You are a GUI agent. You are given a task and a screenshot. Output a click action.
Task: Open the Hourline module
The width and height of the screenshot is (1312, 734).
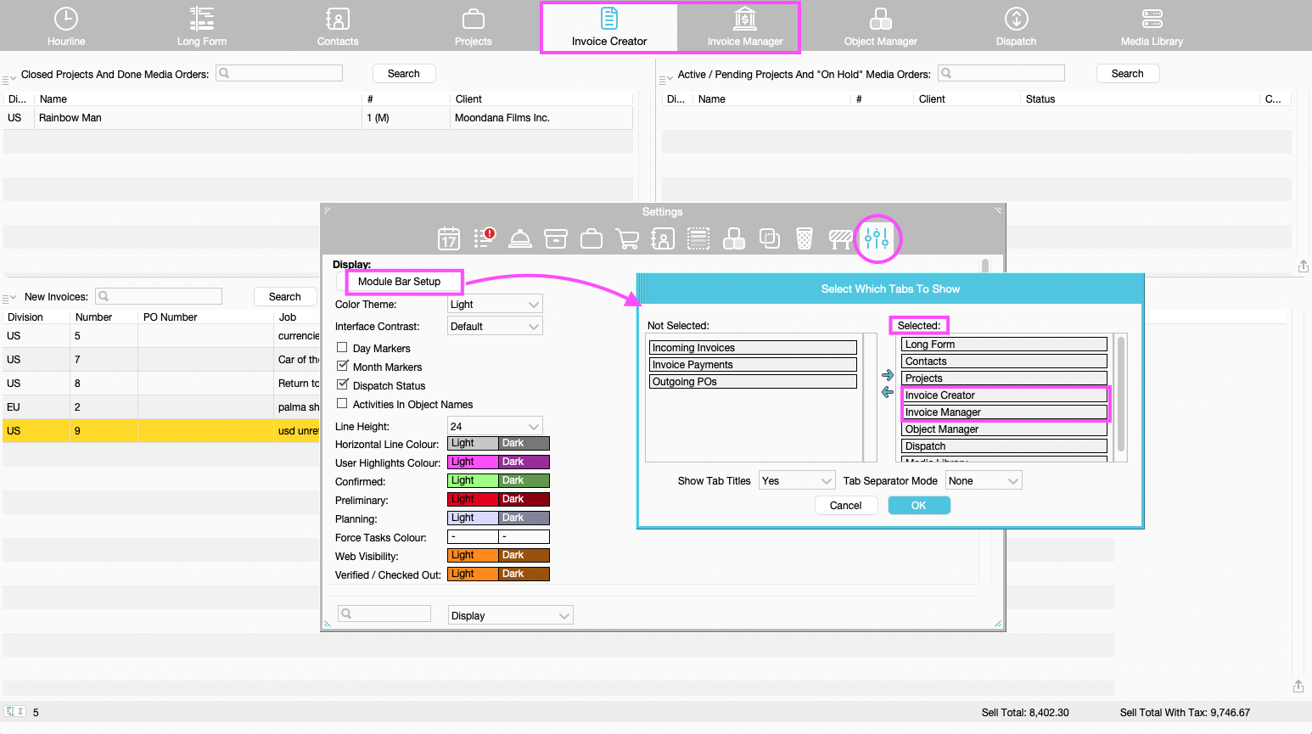click(65, 25)
